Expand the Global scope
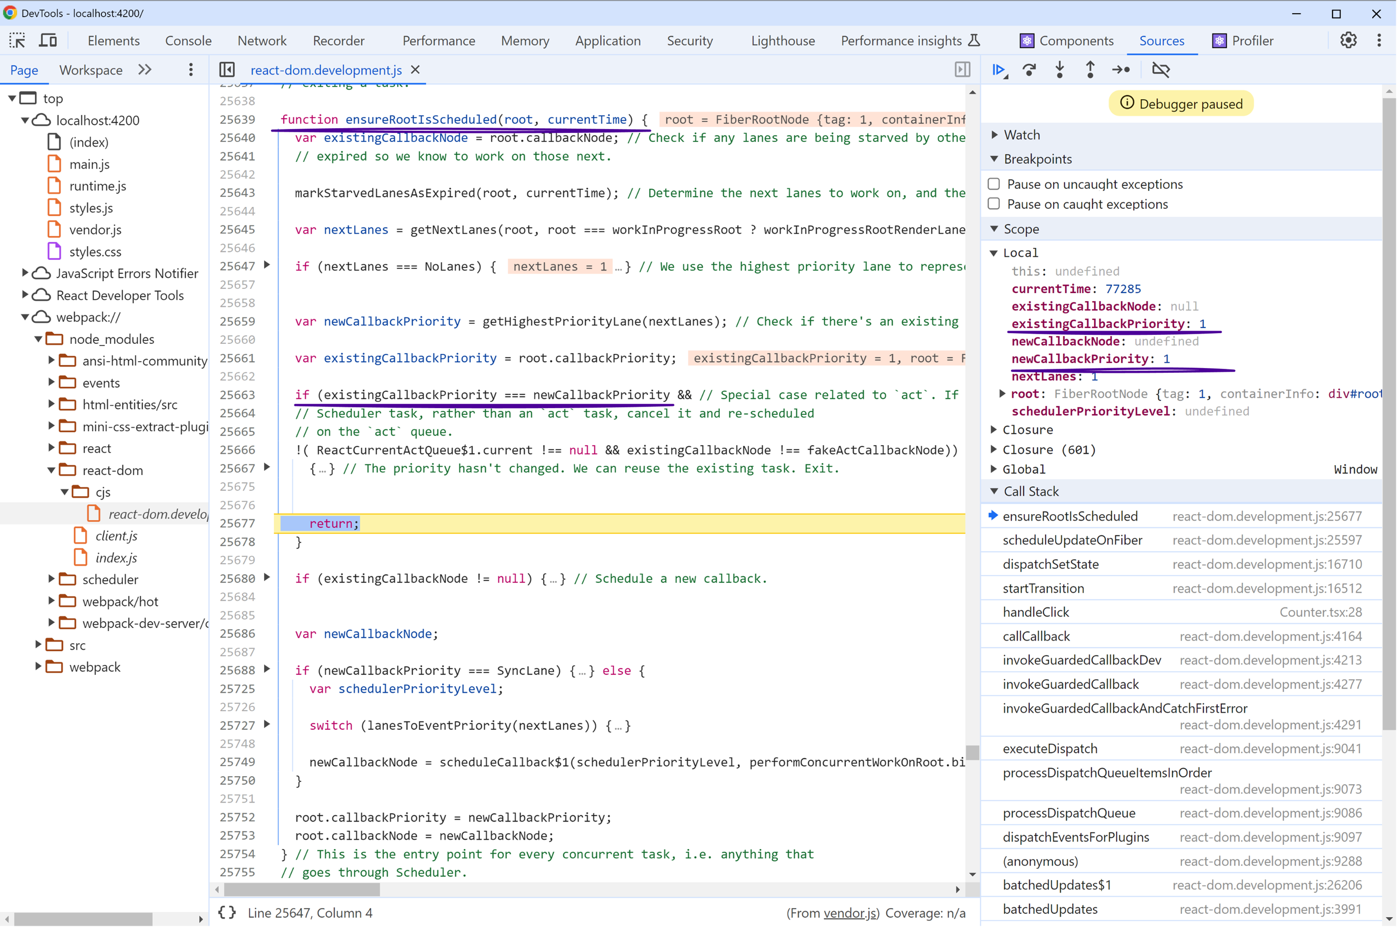1397x927 pixels. coord(994,469)
